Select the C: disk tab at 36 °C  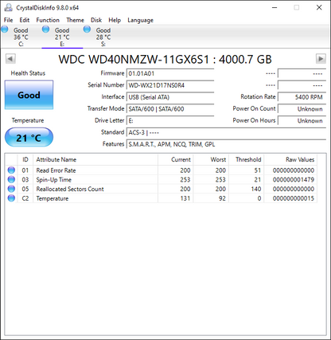[x=21, y=37]
